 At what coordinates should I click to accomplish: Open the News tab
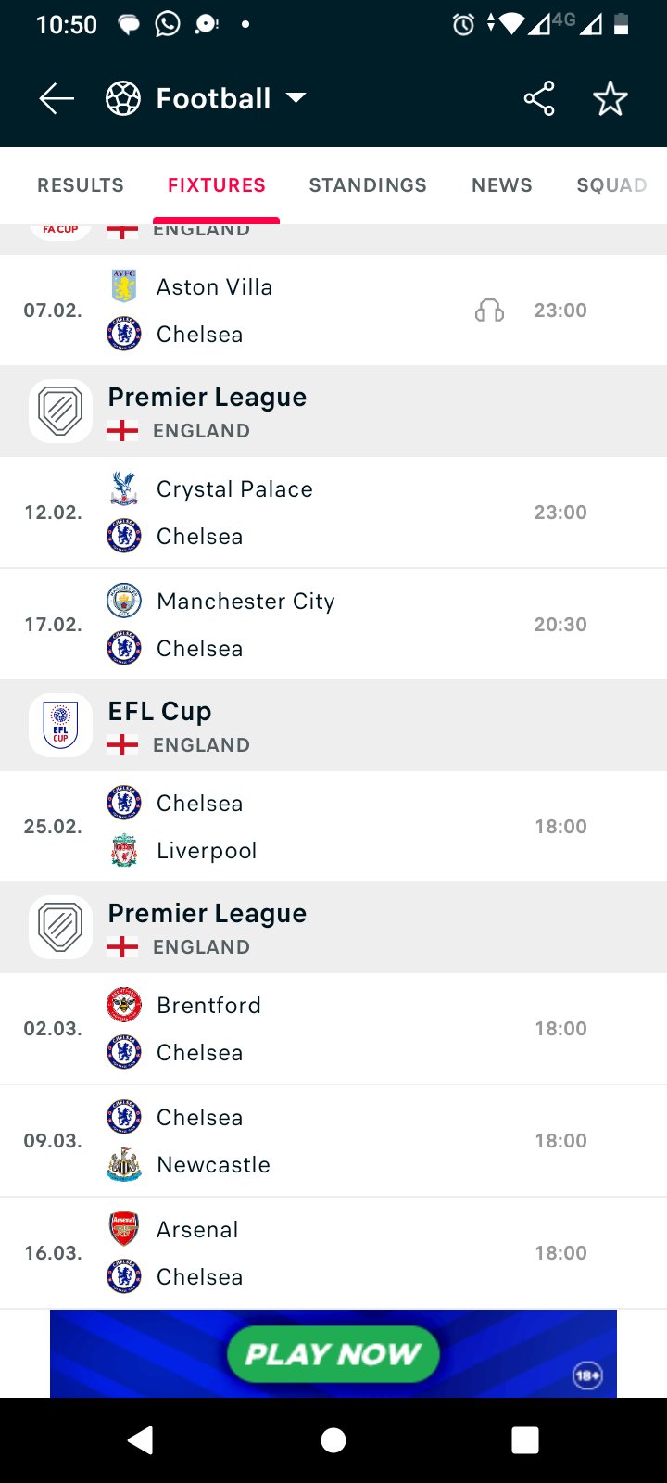click(x=502, y=185)
